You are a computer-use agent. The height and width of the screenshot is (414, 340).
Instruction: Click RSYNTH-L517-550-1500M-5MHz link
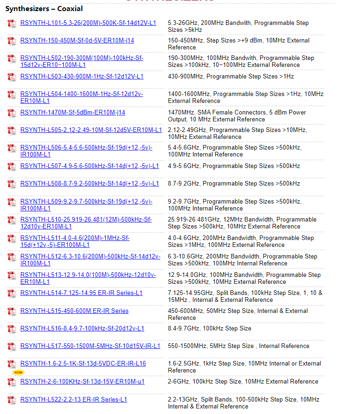click(x=90, y=346)
